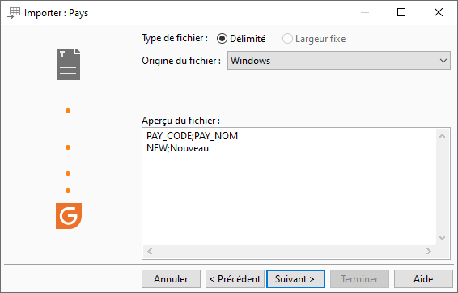This screenshot has height=293, width=458.
Task: Open help with the Aide button
Action: tap(423, 279)
